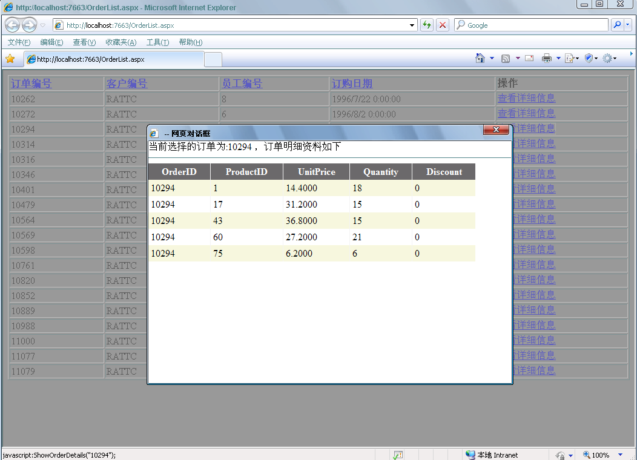Viewport: 637px width, 460px height.
Task: Click the Home page icon
Action: click(x=480, y=58)
